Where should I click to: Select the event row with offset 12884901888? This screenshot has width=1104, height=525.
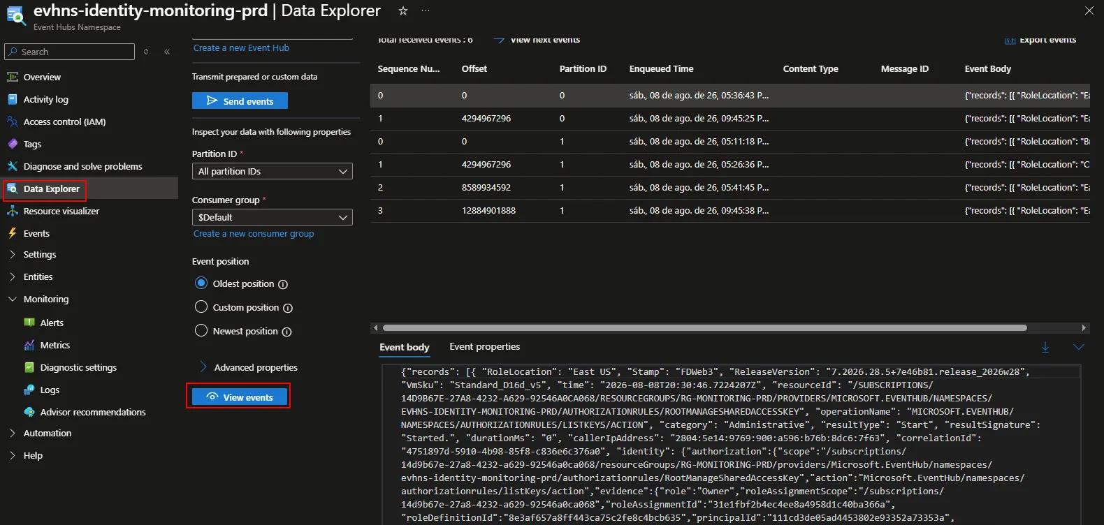click(x=730, y=211)
